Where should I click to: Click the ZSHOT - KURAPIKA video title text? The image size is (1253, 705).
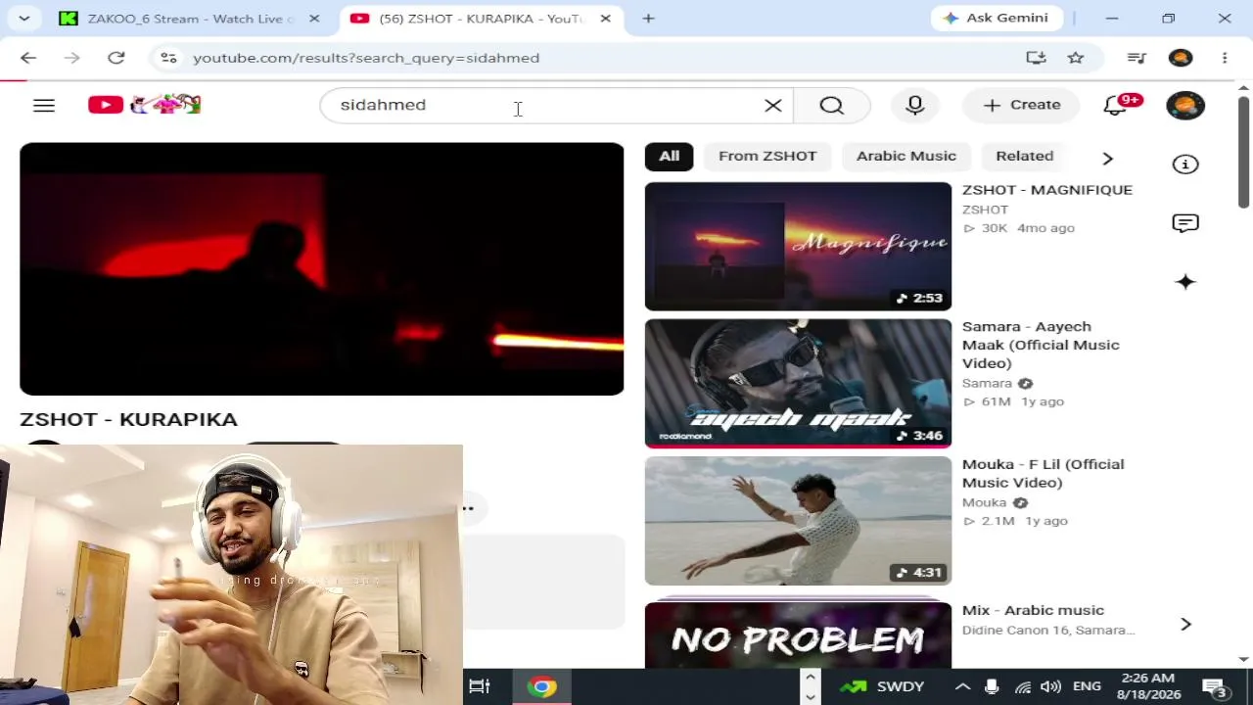128,419
